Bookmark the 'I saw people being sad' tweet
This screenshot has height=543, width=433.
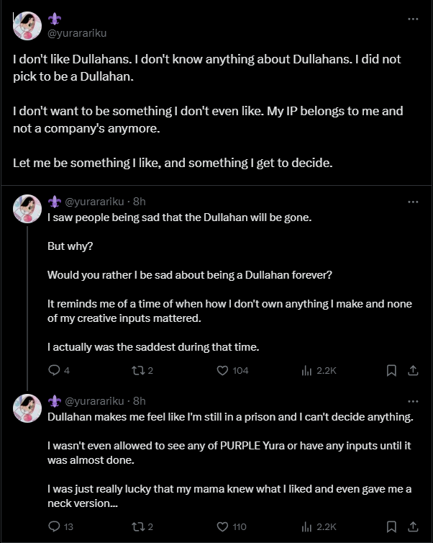coord(392,370)
